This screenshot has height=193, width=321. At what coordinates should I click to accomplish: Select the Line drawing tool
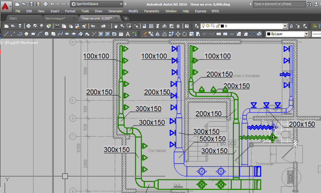(6, 34)
